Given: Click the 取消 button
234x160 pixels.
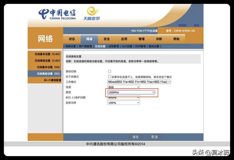Looking at the screenshot, I should (155, 137).
